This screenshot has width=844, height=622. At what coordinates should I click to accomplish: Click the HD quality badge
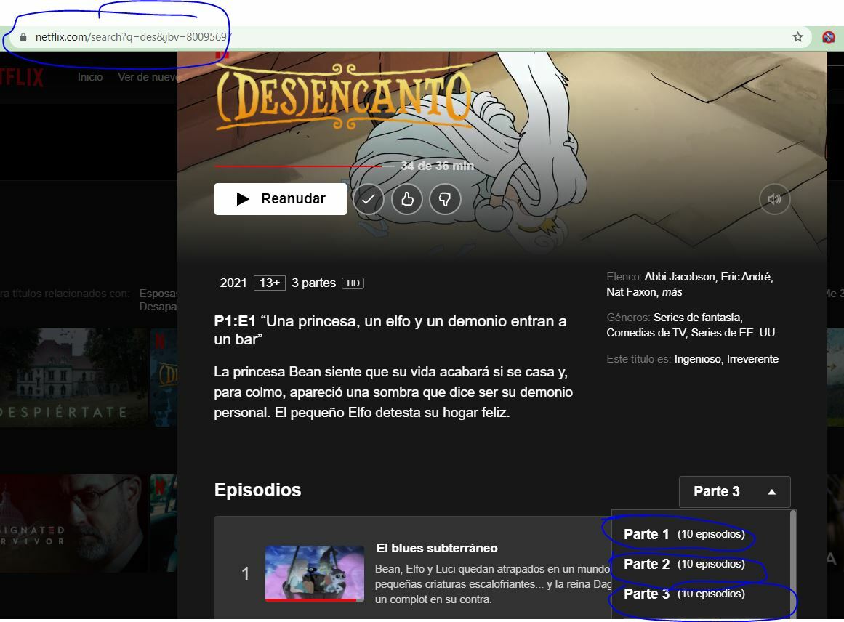(353, 283)
